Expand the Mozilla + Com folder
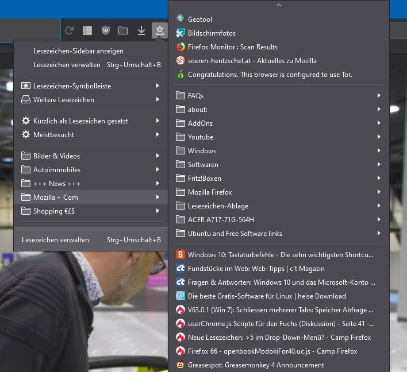Screen dimensions: 407x372 click(x=91, y=197)
